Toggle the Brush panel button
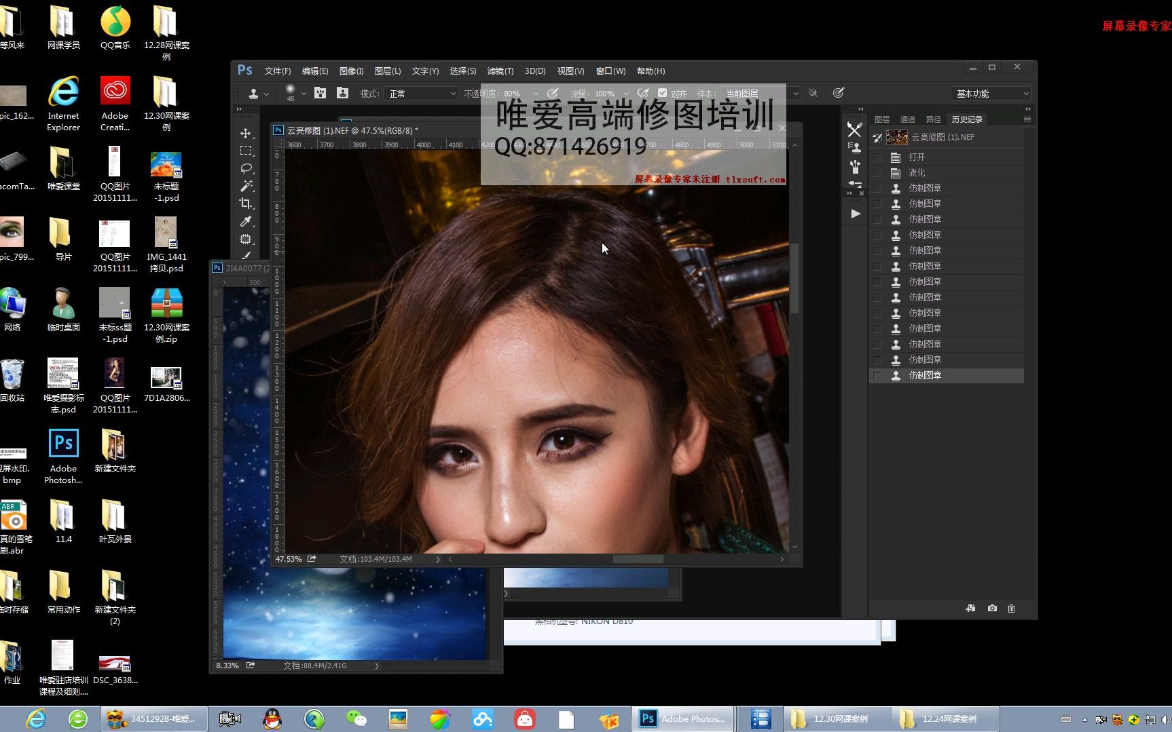Image resolution: width=1172 pixels, height=732 pixels. 321,93
